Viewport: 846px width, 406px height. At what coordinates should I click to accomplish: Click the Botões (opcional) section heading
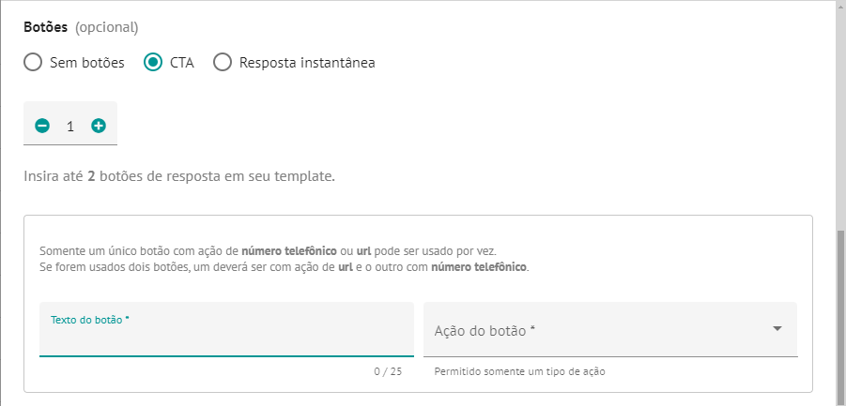81,27
